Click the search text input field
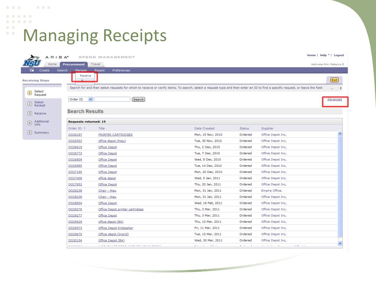The height and width of the screenshot is (282, 376). tap(112, 99)
